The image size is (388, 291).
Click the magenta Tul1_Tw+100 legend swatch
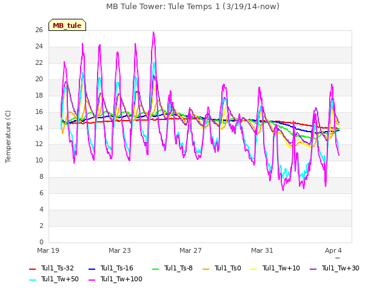(92, 280)
